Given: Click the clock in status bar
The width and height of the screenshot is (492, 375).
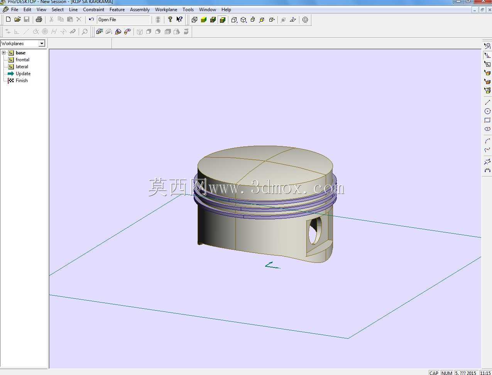Looking at the screenshot, I should pos(485,373).
